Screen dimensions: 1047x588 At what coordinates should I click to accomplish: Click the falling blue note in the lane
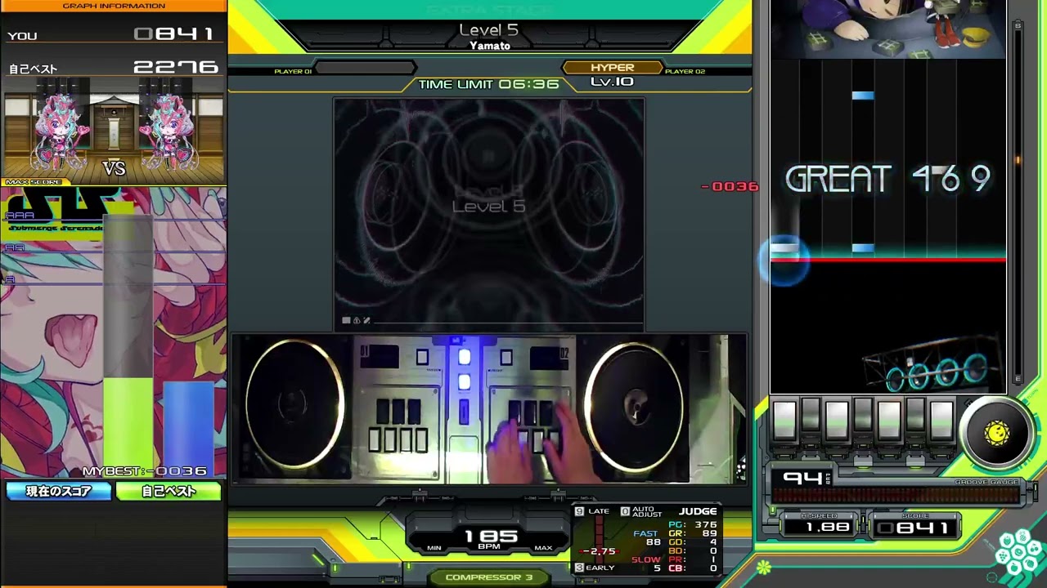[x=863, y=96]
